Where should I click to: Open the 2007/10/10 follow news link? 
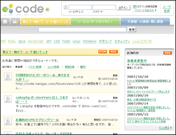click(149, 82)
